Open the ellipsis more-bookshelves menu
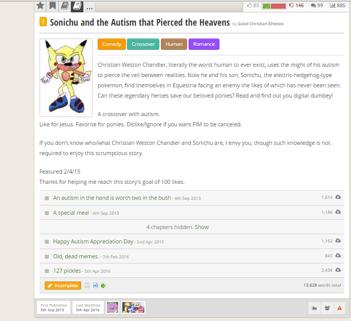Viewport: 351px width, 321px height. click(89, 7)
